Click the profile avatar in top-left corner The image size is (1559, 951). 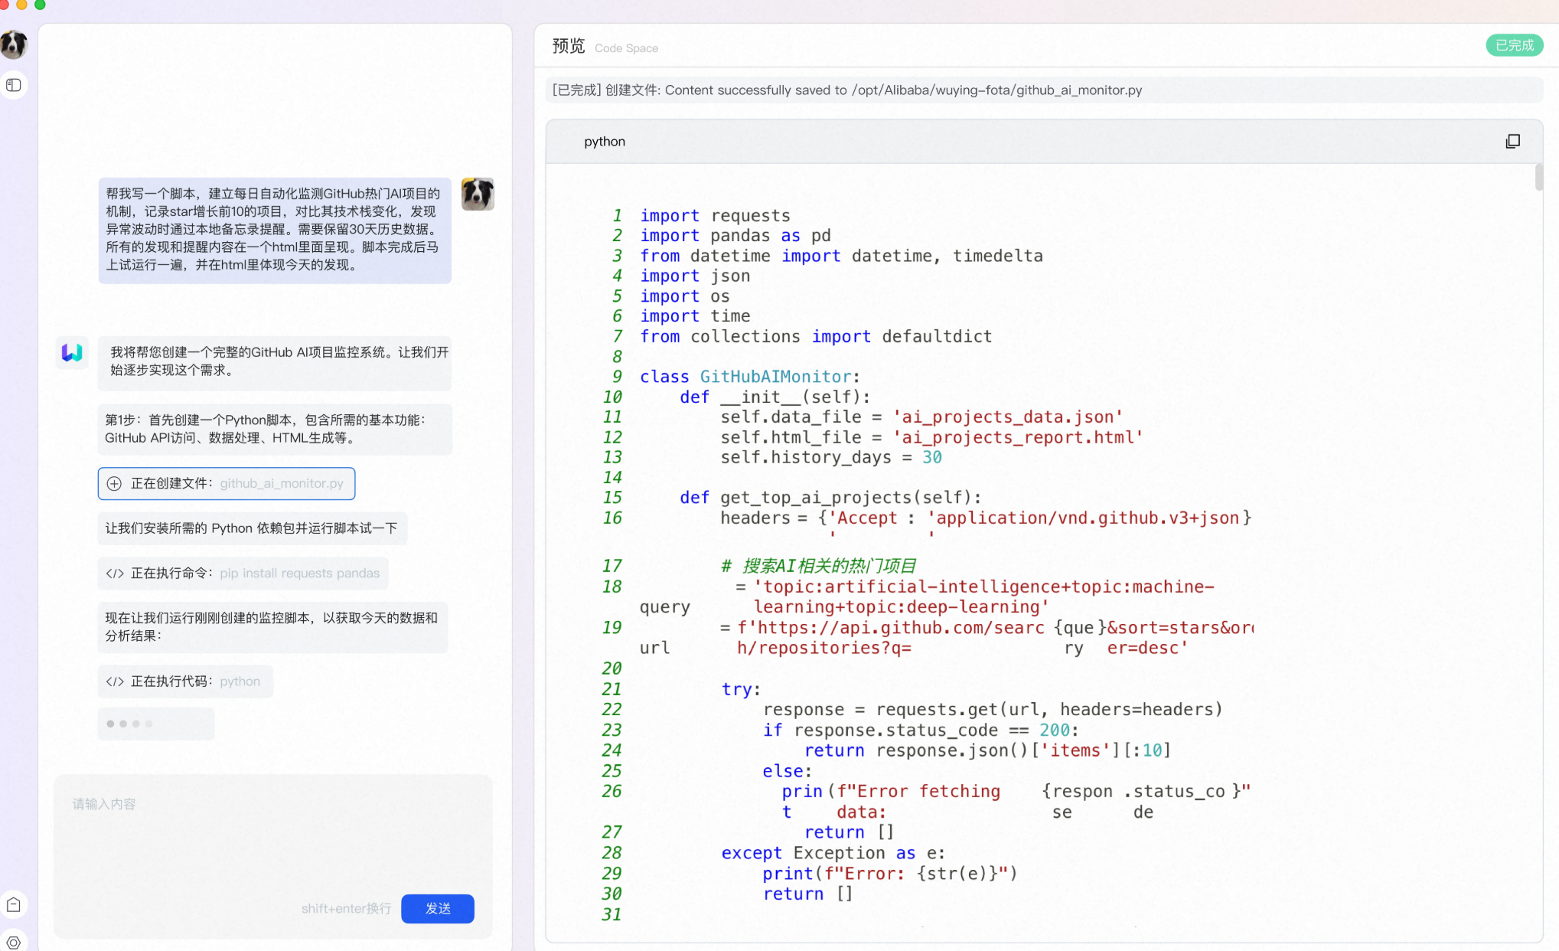[x=14, y=44]
